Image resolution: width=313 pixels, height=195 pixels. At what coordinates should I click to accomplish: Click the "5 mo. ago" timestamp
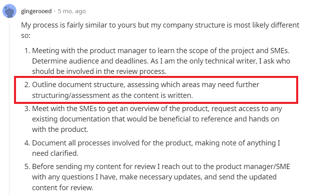click(71, 11)
